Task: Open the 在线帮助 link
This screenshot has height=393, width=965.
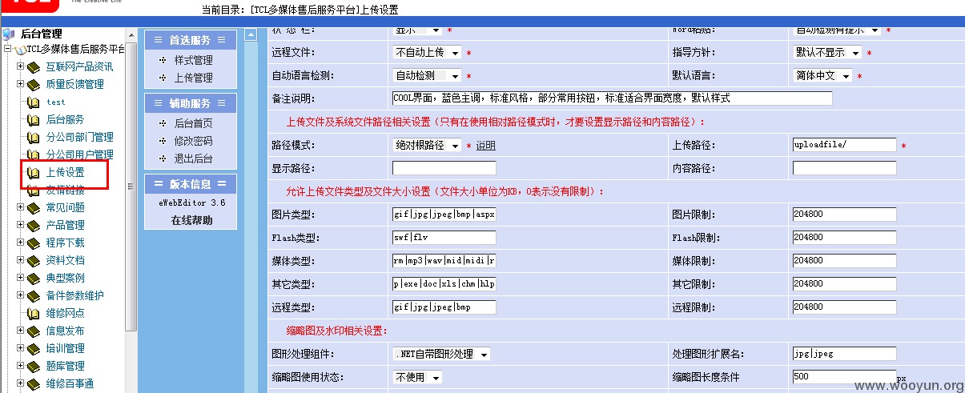Action: pos(191,220)
